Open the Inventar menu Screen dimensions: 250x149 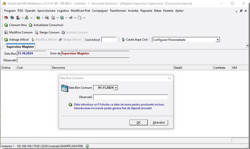[x=133, y=11]
